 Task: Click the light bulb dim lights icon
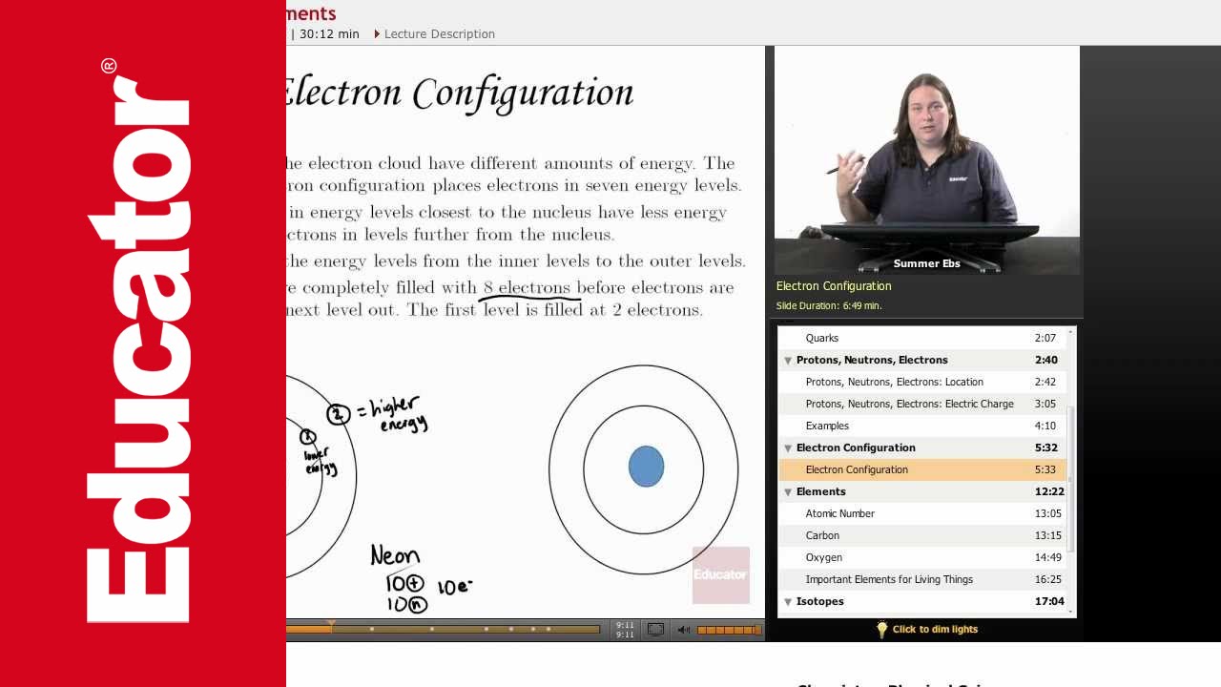pos(882,629)
